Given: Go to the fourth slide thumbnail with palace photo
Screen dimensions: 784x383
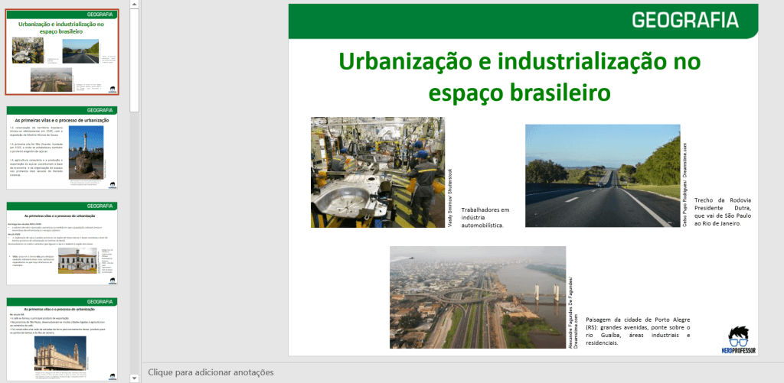Looking at the screenshot, I should [63, 339].
